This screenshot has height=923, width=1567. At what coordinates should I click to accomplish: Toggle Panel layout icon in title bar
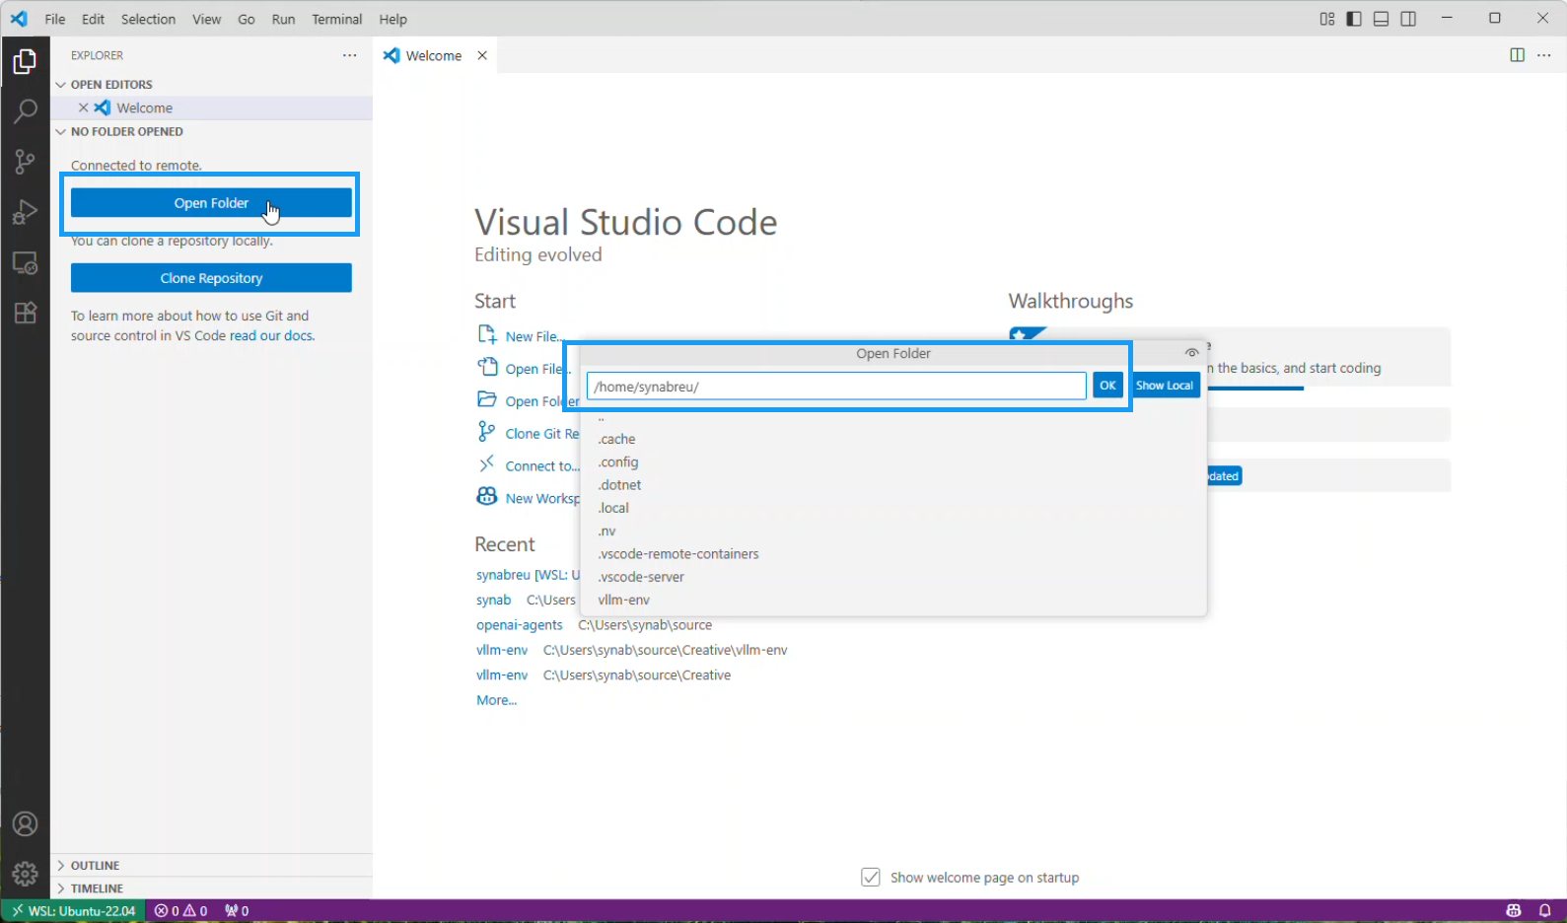coord(1382,19)
